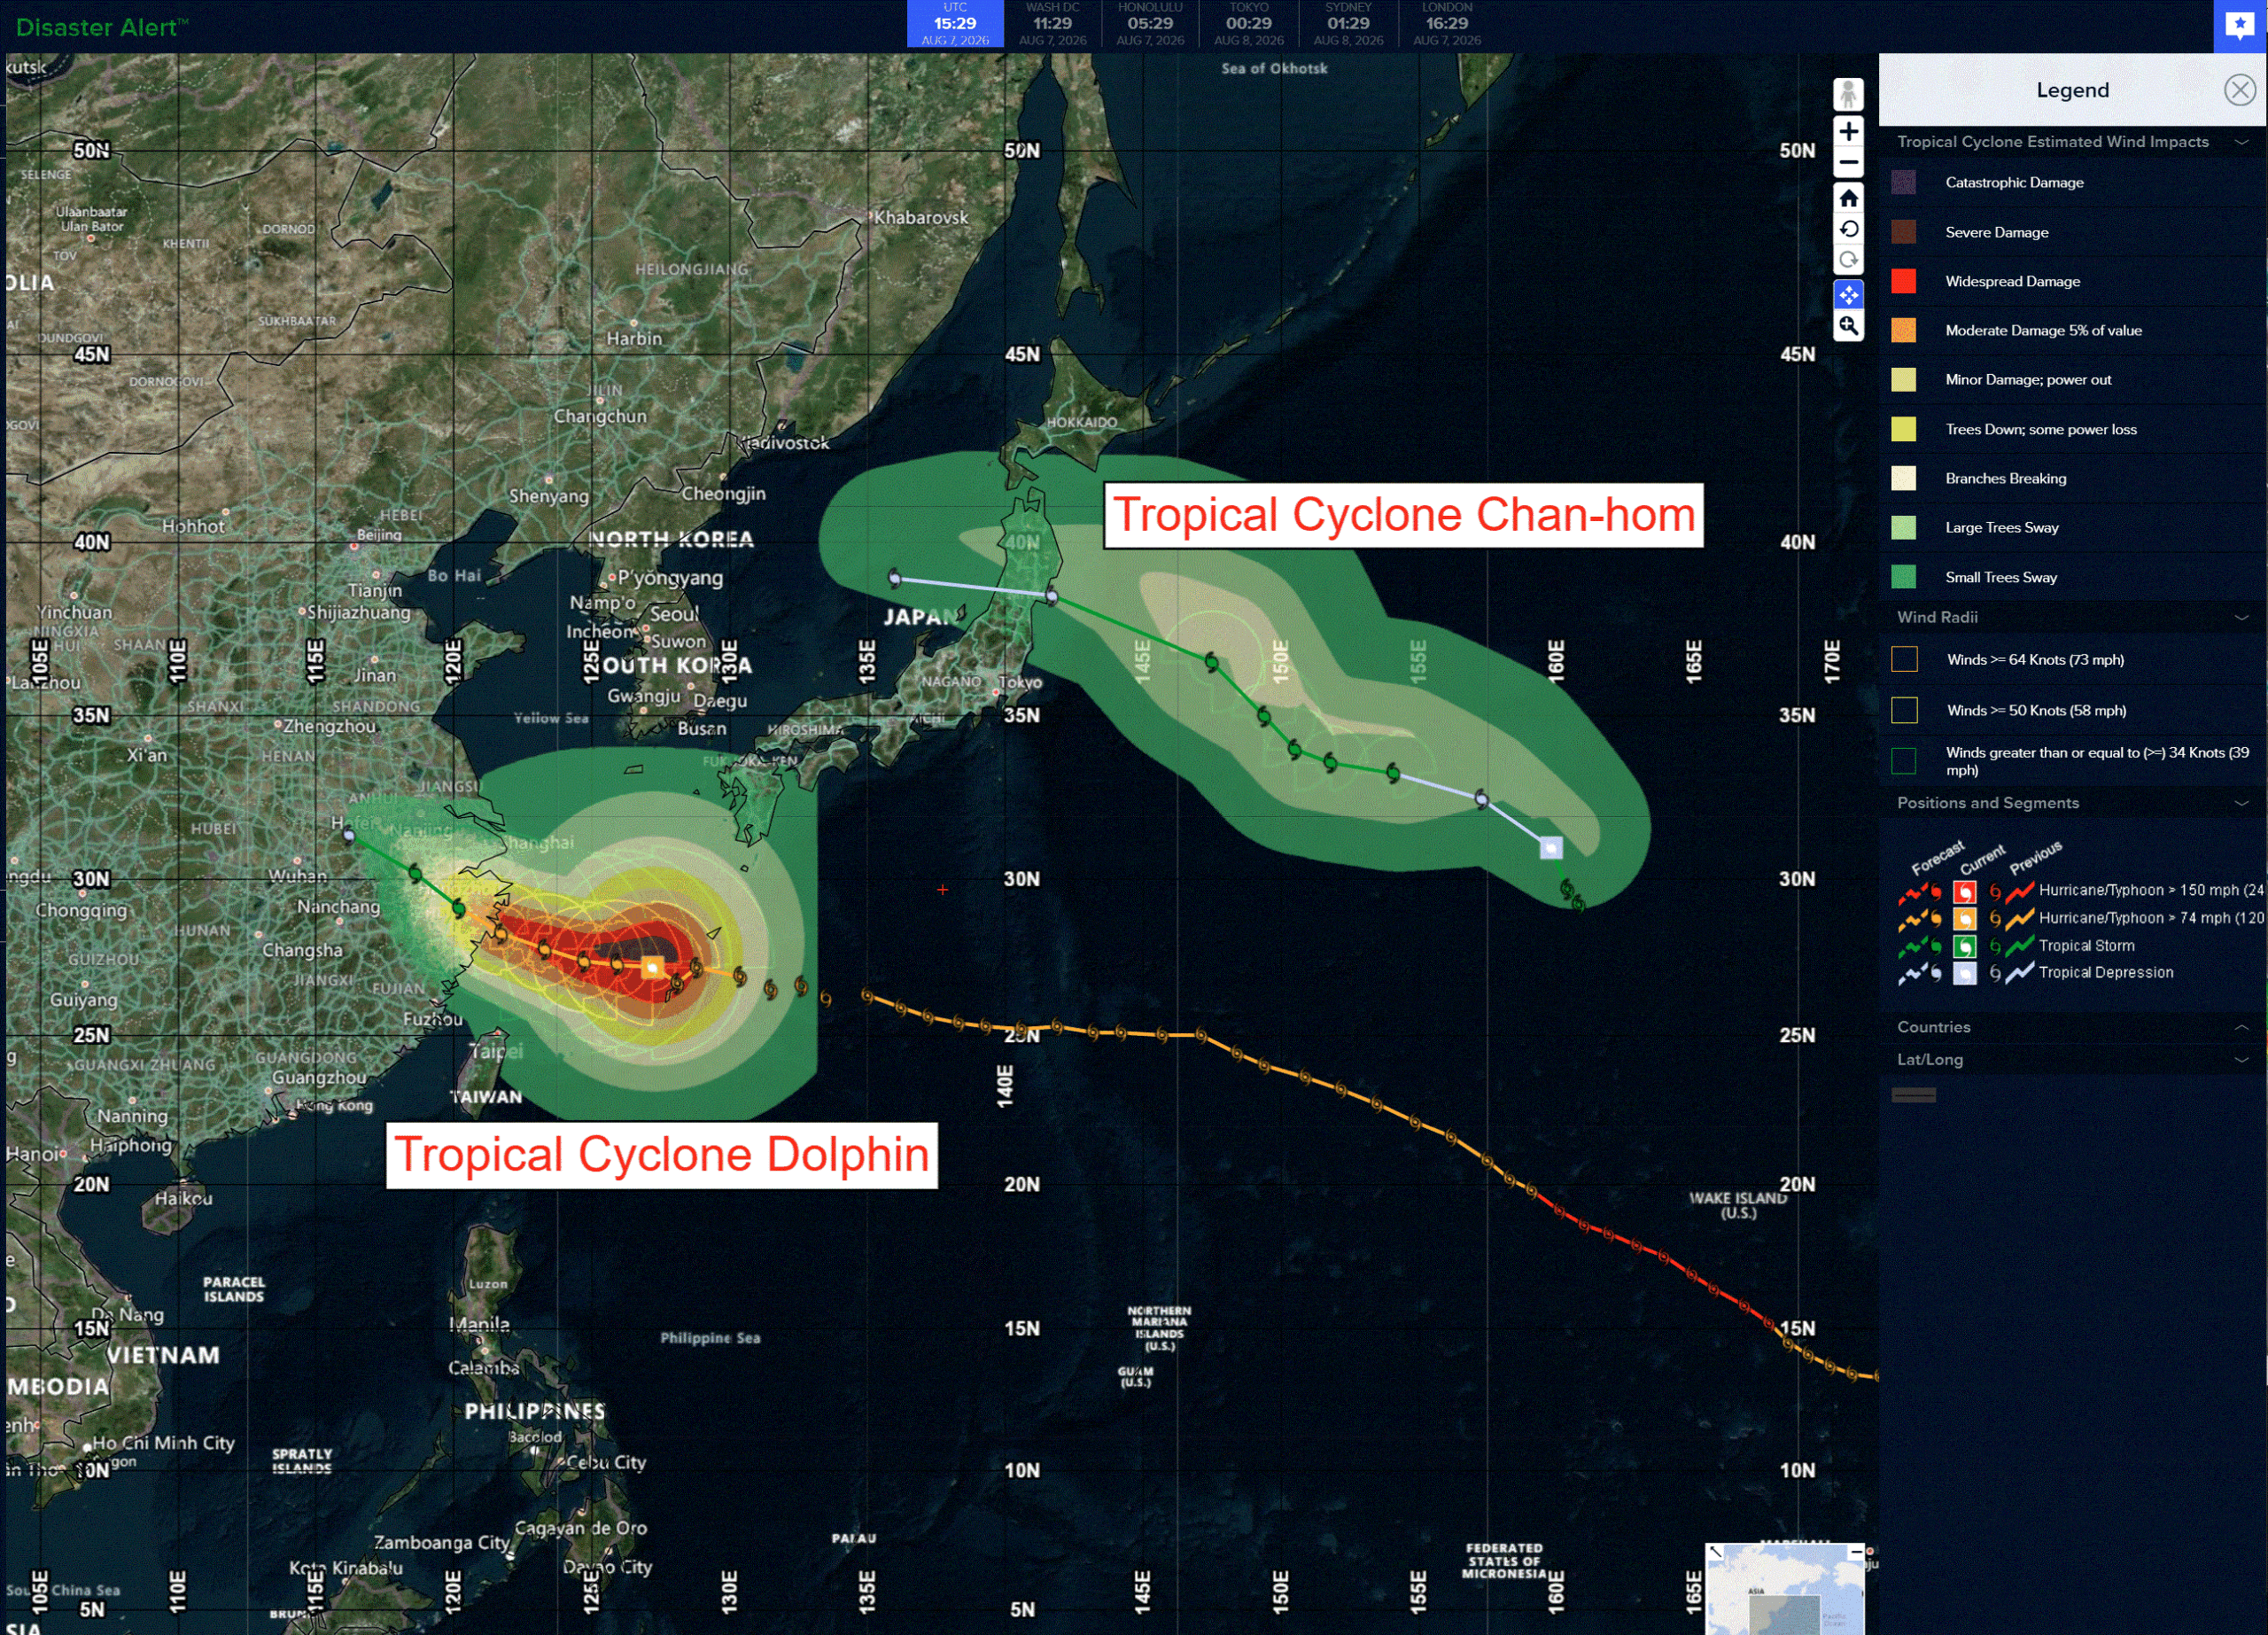Open the blue pin icon at top-right corner
Image resolution: width=2268 pixels, height=1635 pixels.
pyautogui.click(x=2240, y=25)
